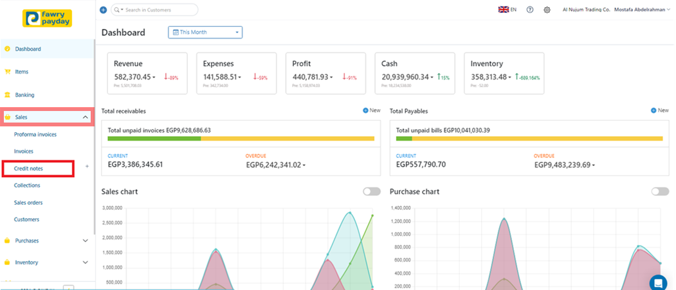Toggle the Sales chart switch
676x290 pixels.
[x=371, y=191]
